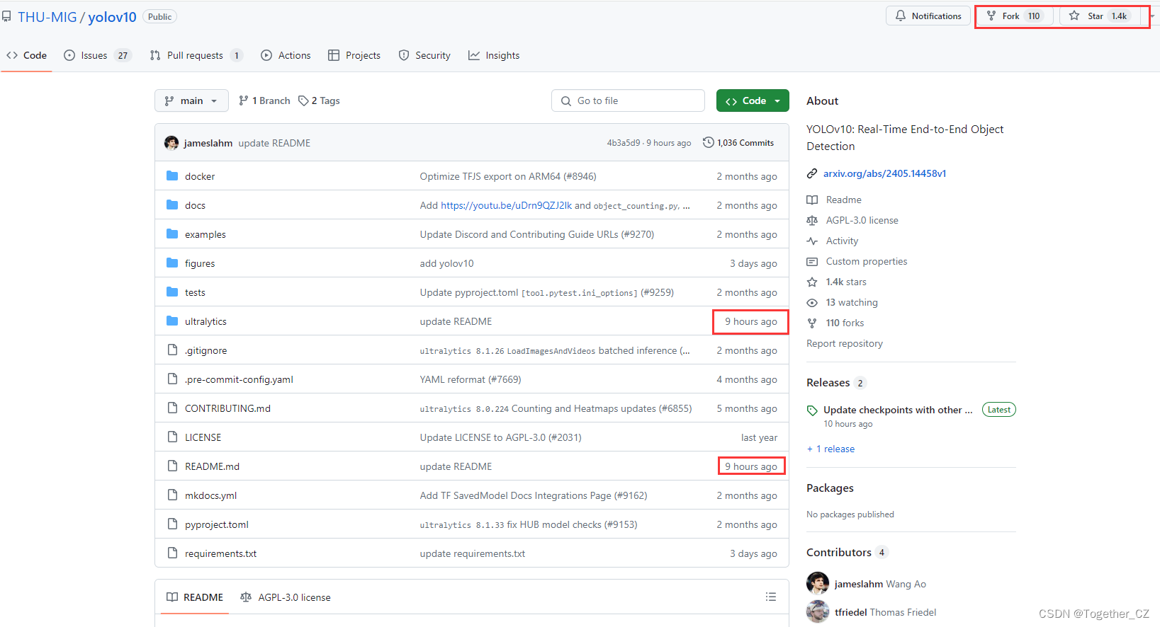This screenshot has width=1160, height=627.
Task: Open the Readme link in About
Action: click(x=843, y=200)
